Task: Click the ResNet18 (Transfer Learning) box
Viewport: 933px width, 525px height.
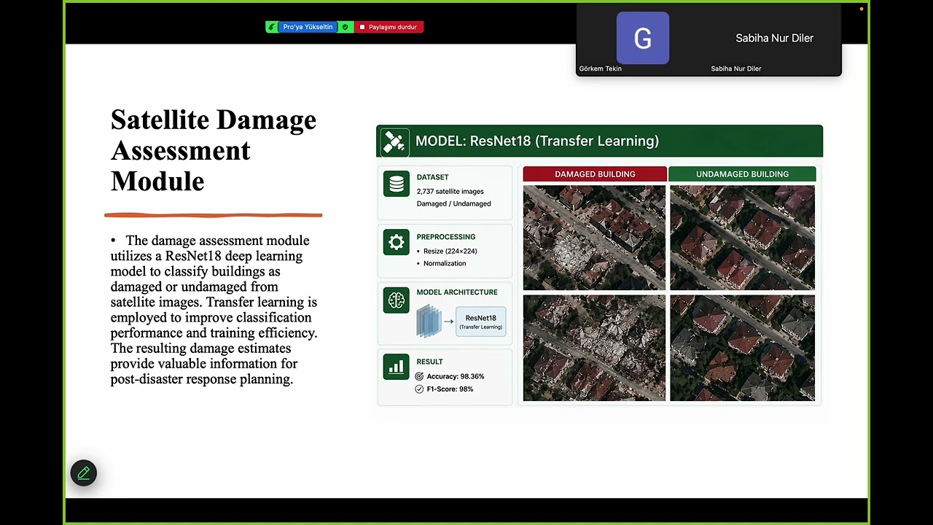Action: 480,322
